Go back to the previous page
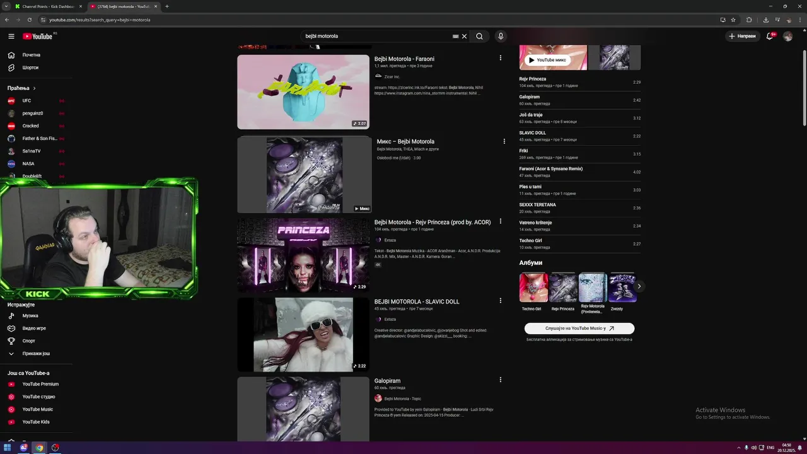Screen dimensions: 807x454 click(x=7, y=20)
